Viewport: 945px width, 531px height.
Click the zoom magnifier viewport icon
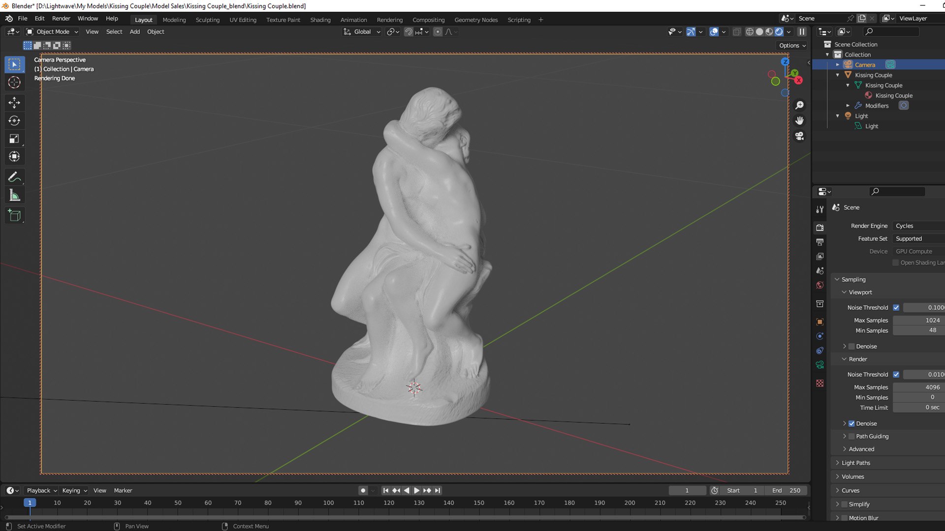point(799,105)
